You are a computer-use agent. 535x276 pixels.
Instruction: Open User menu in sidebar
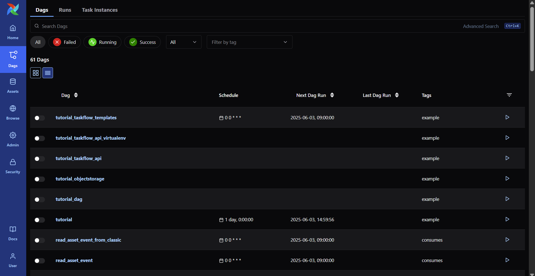tap(13, 260)
